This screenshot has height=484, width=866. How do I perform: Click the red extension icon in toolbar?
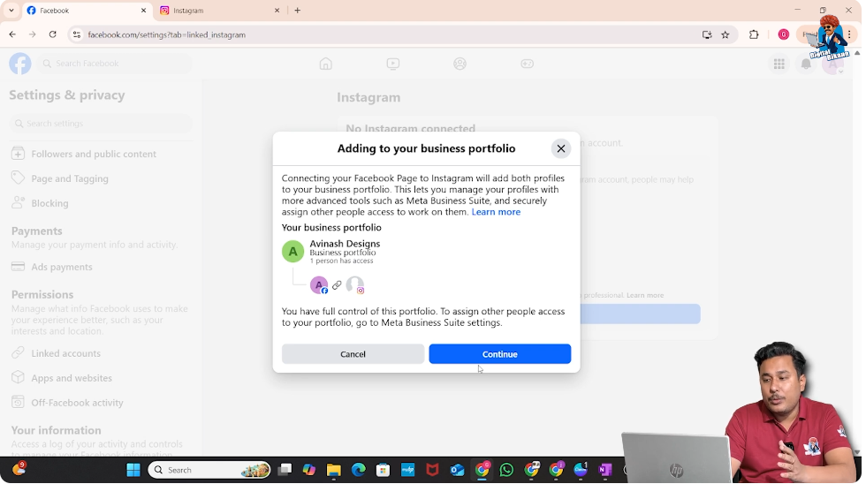coord(783,34)
